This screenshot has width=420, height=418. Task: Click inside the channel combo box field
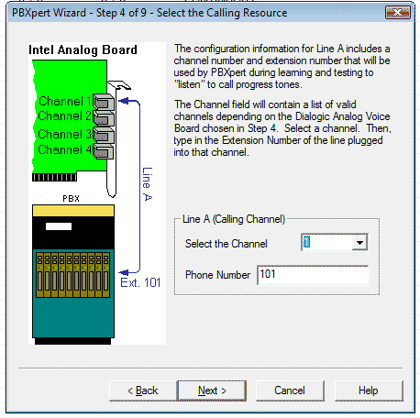(327, 243)
